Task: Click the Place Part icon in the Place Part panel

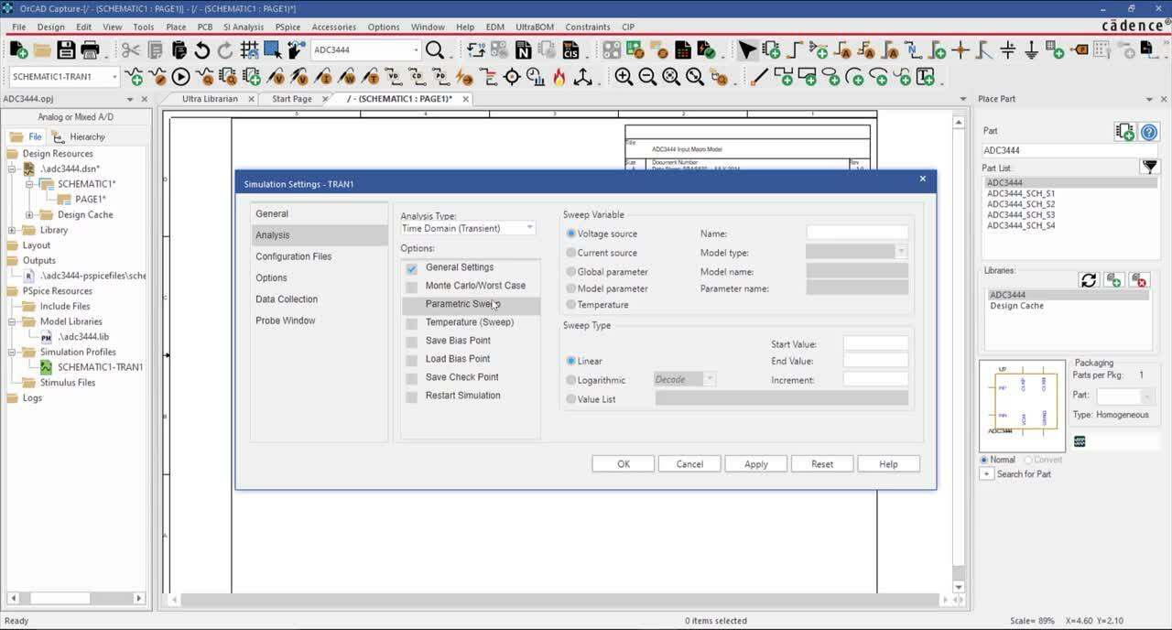Action: pyautogui.click(x=1124, y=132)
